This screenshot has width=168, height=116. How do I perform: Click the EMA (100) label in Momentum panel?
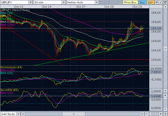click(8, 70)
